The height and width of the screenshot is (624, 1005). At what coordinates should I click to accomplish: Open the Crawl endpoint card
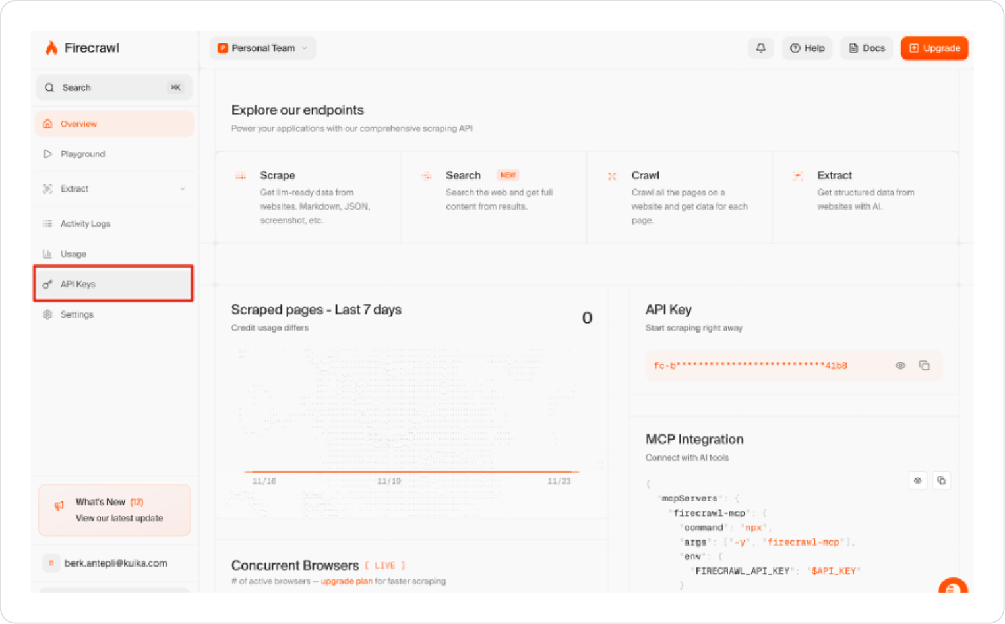(680, 198)
